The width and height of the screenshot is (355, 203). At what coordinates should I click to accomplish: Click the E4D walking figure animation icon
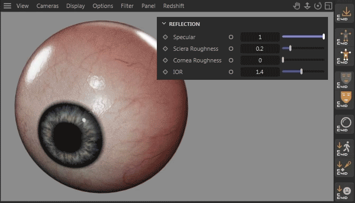(x=344, y=149)
